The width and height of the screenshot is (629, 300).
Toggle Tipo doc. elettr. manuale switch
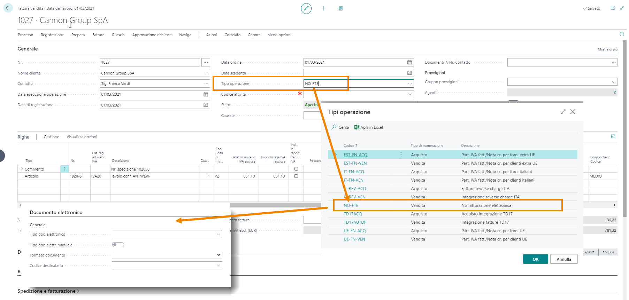point(118,245)
